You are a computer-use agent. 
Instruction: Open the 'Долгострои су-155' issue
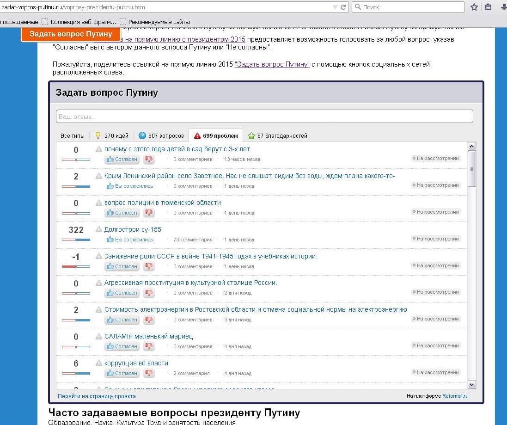point(133,230)
